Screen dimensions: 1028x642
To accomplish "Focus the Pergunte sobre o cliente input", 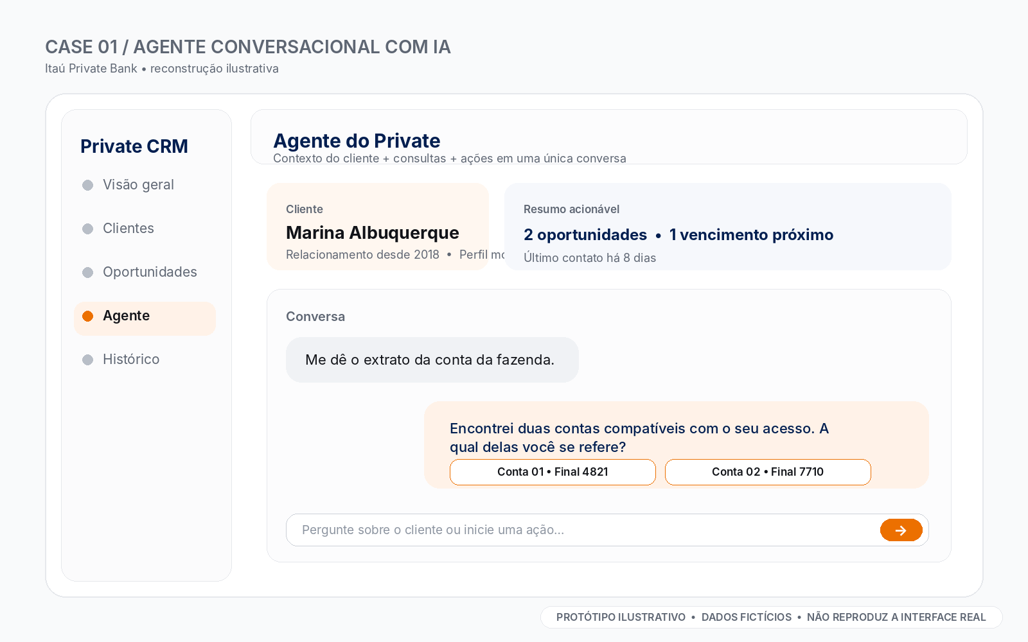I will (x=581, y=530).
